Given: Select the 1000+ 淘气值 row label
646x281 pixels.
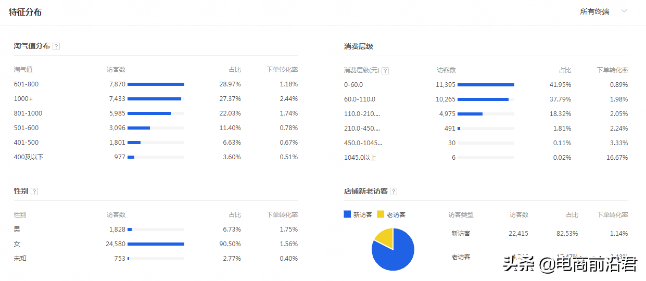Looking at the screenshot, I should pyautogui.click(x=23, y=99).
